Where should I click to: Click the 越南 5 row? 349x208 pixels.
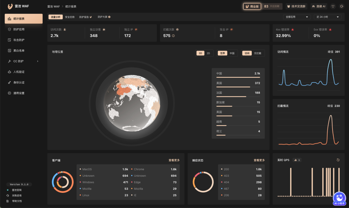(238, 123)
